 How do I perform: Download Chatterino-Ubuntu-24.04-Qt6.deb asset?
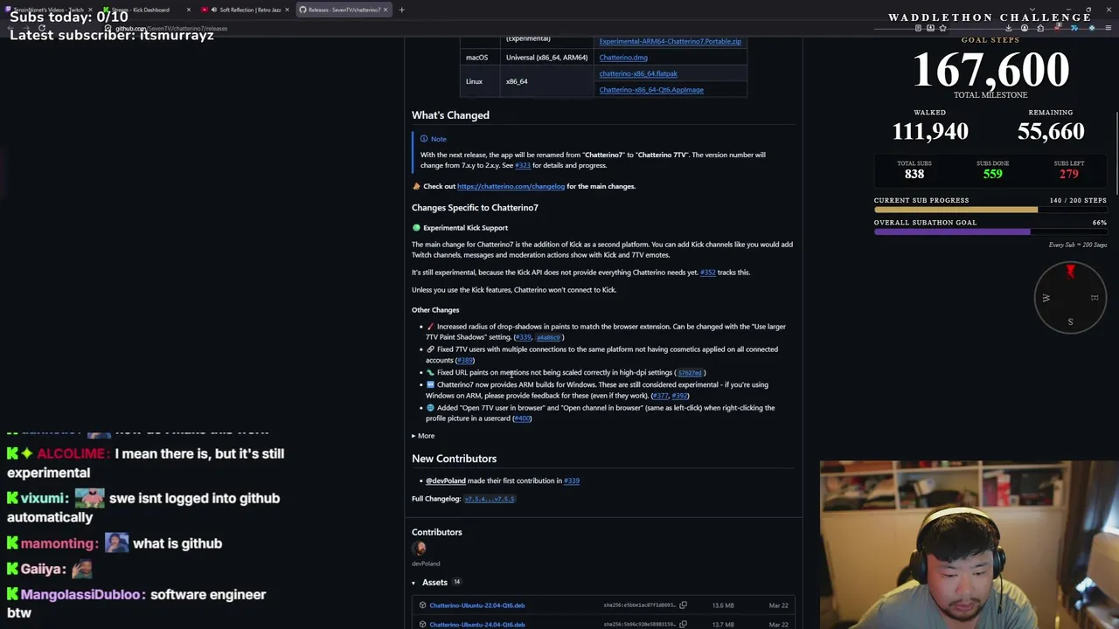tap(477, 625)
